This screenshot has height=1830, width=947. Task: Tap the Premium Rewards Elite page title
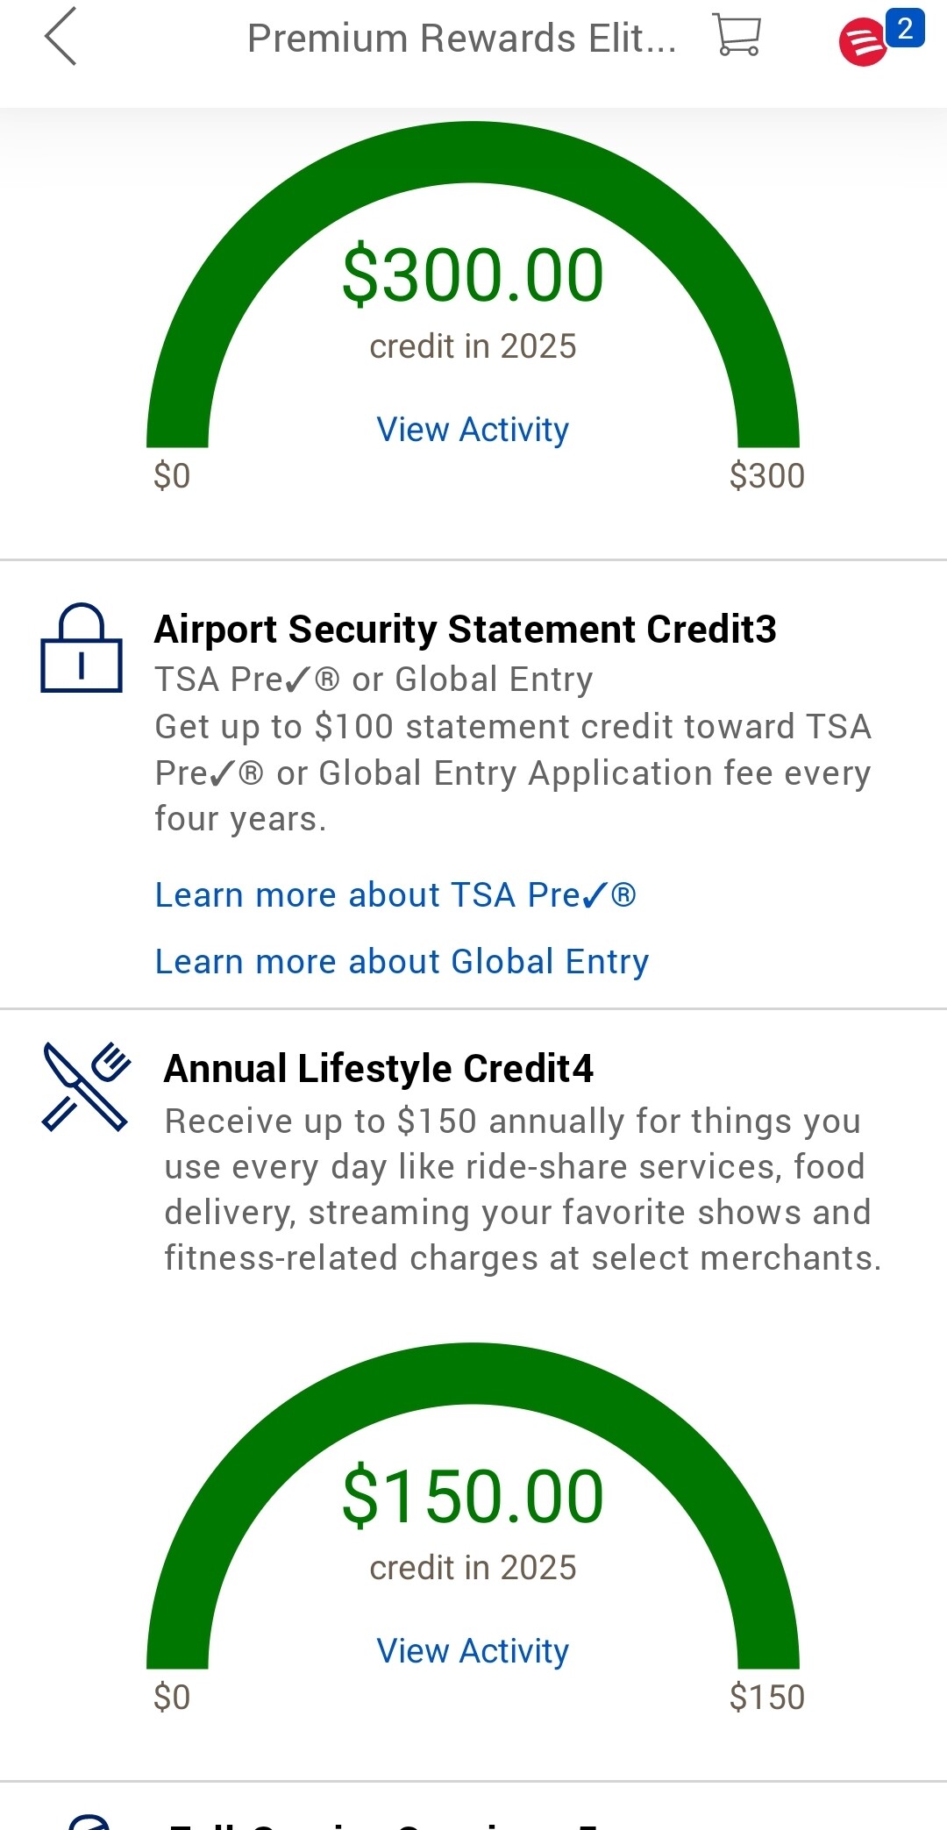tap(461, 39)
